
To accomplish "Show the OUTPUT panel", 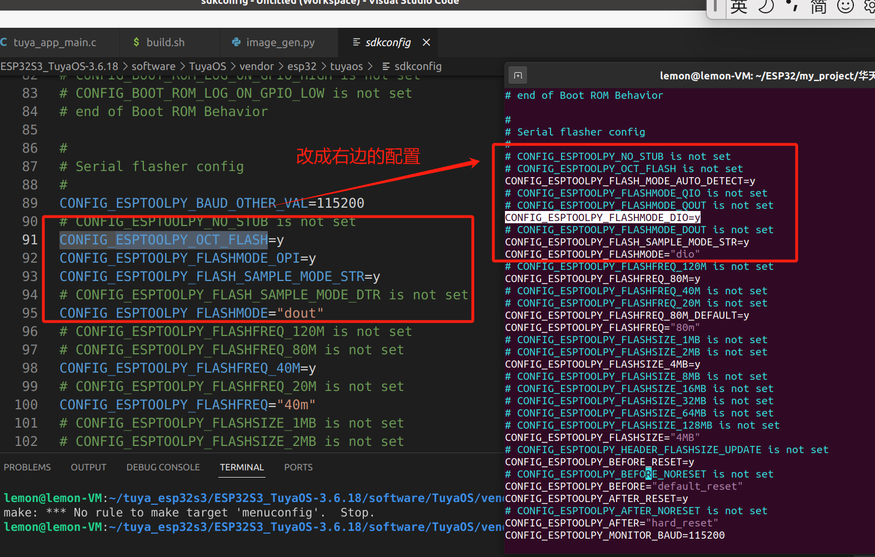I will pyautogui.click(x=88, y=467).
